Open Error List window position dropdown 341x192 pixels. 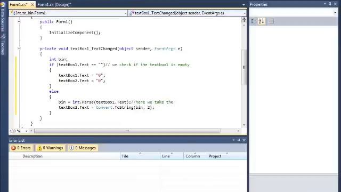233,140
